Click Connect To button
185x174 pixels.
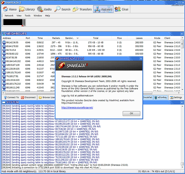coord(11,97)
